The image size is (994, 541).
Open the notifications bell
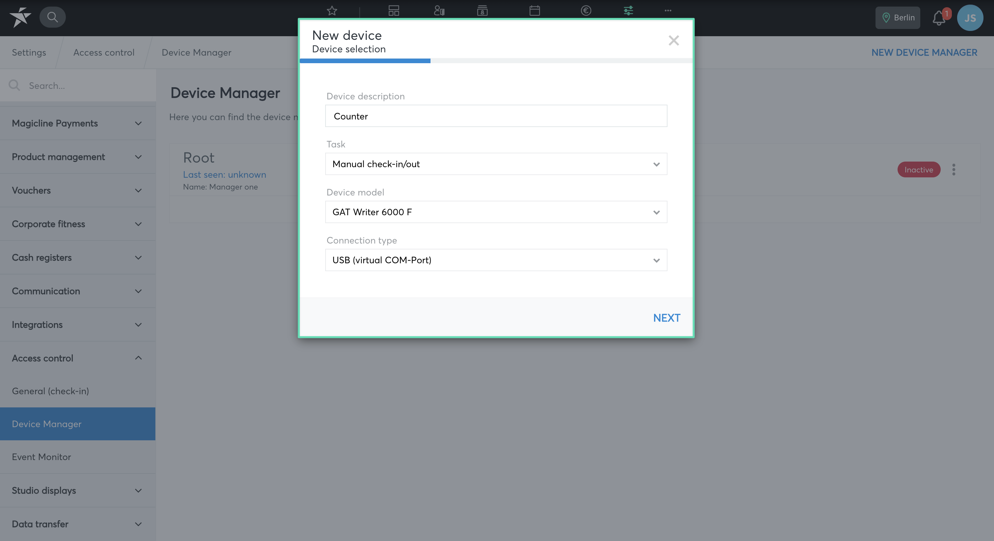(939, 18)
